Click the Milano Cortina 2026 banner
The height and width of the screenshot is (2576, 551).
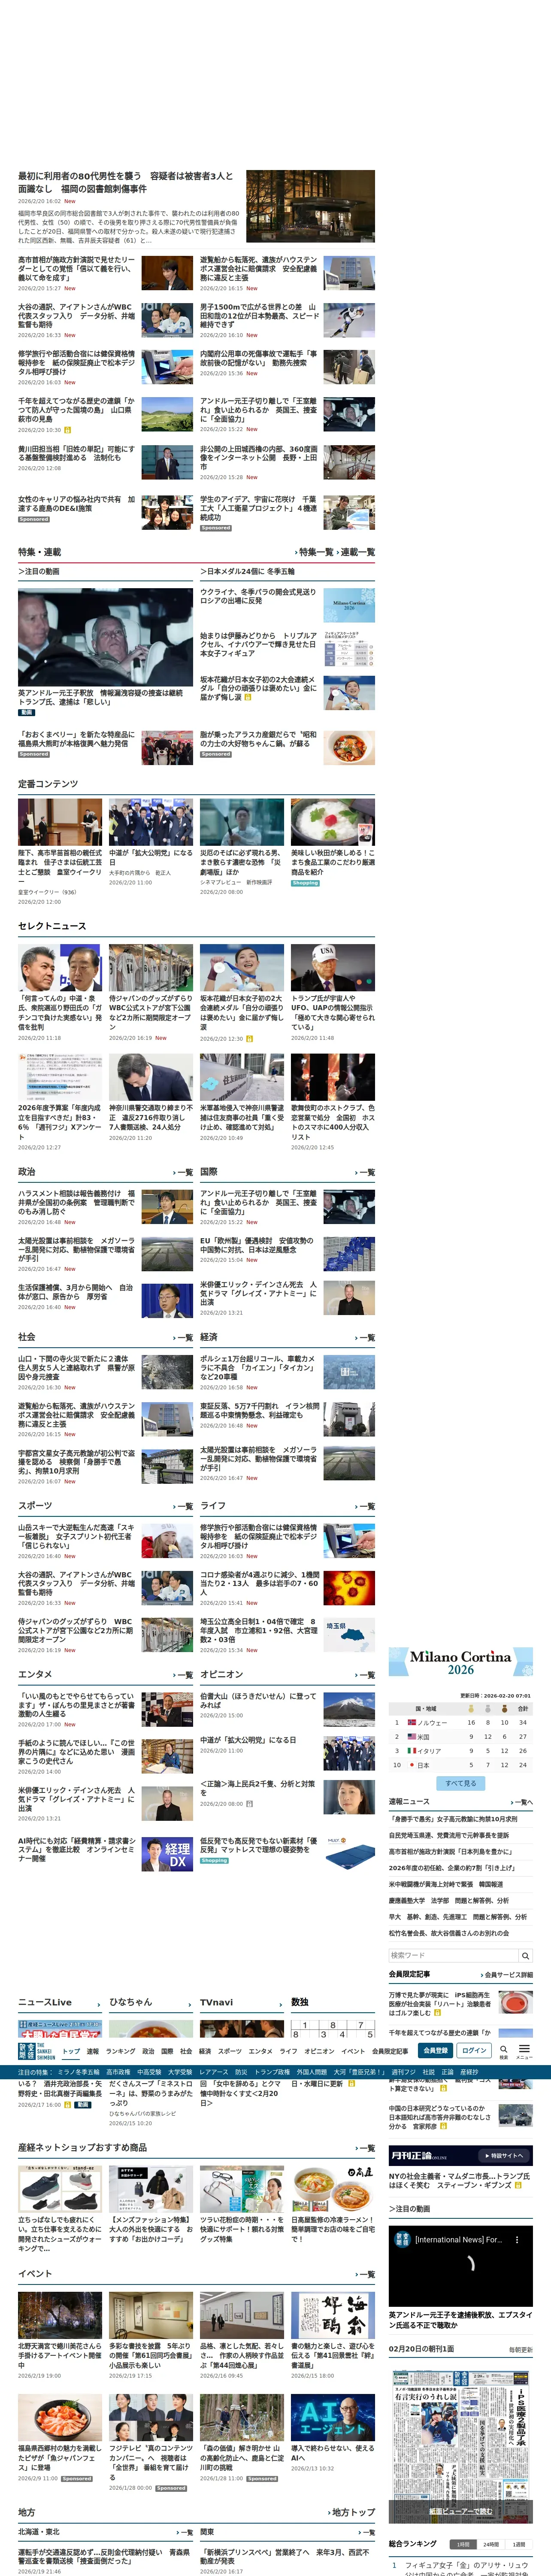(x=461, y=1662)
